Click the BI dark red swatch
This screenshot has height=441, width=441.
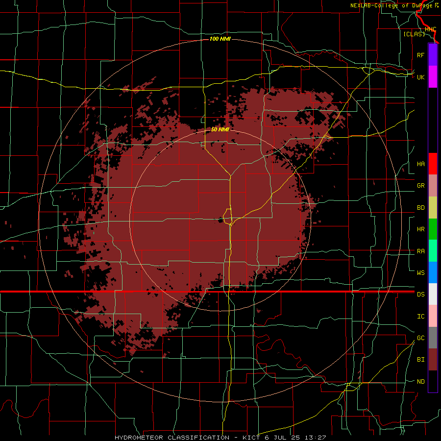click(433, 360)
